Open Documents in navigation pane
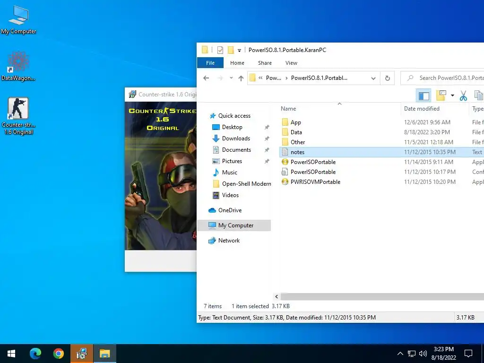The image size is (484, 363). click(x=236, y=150)
